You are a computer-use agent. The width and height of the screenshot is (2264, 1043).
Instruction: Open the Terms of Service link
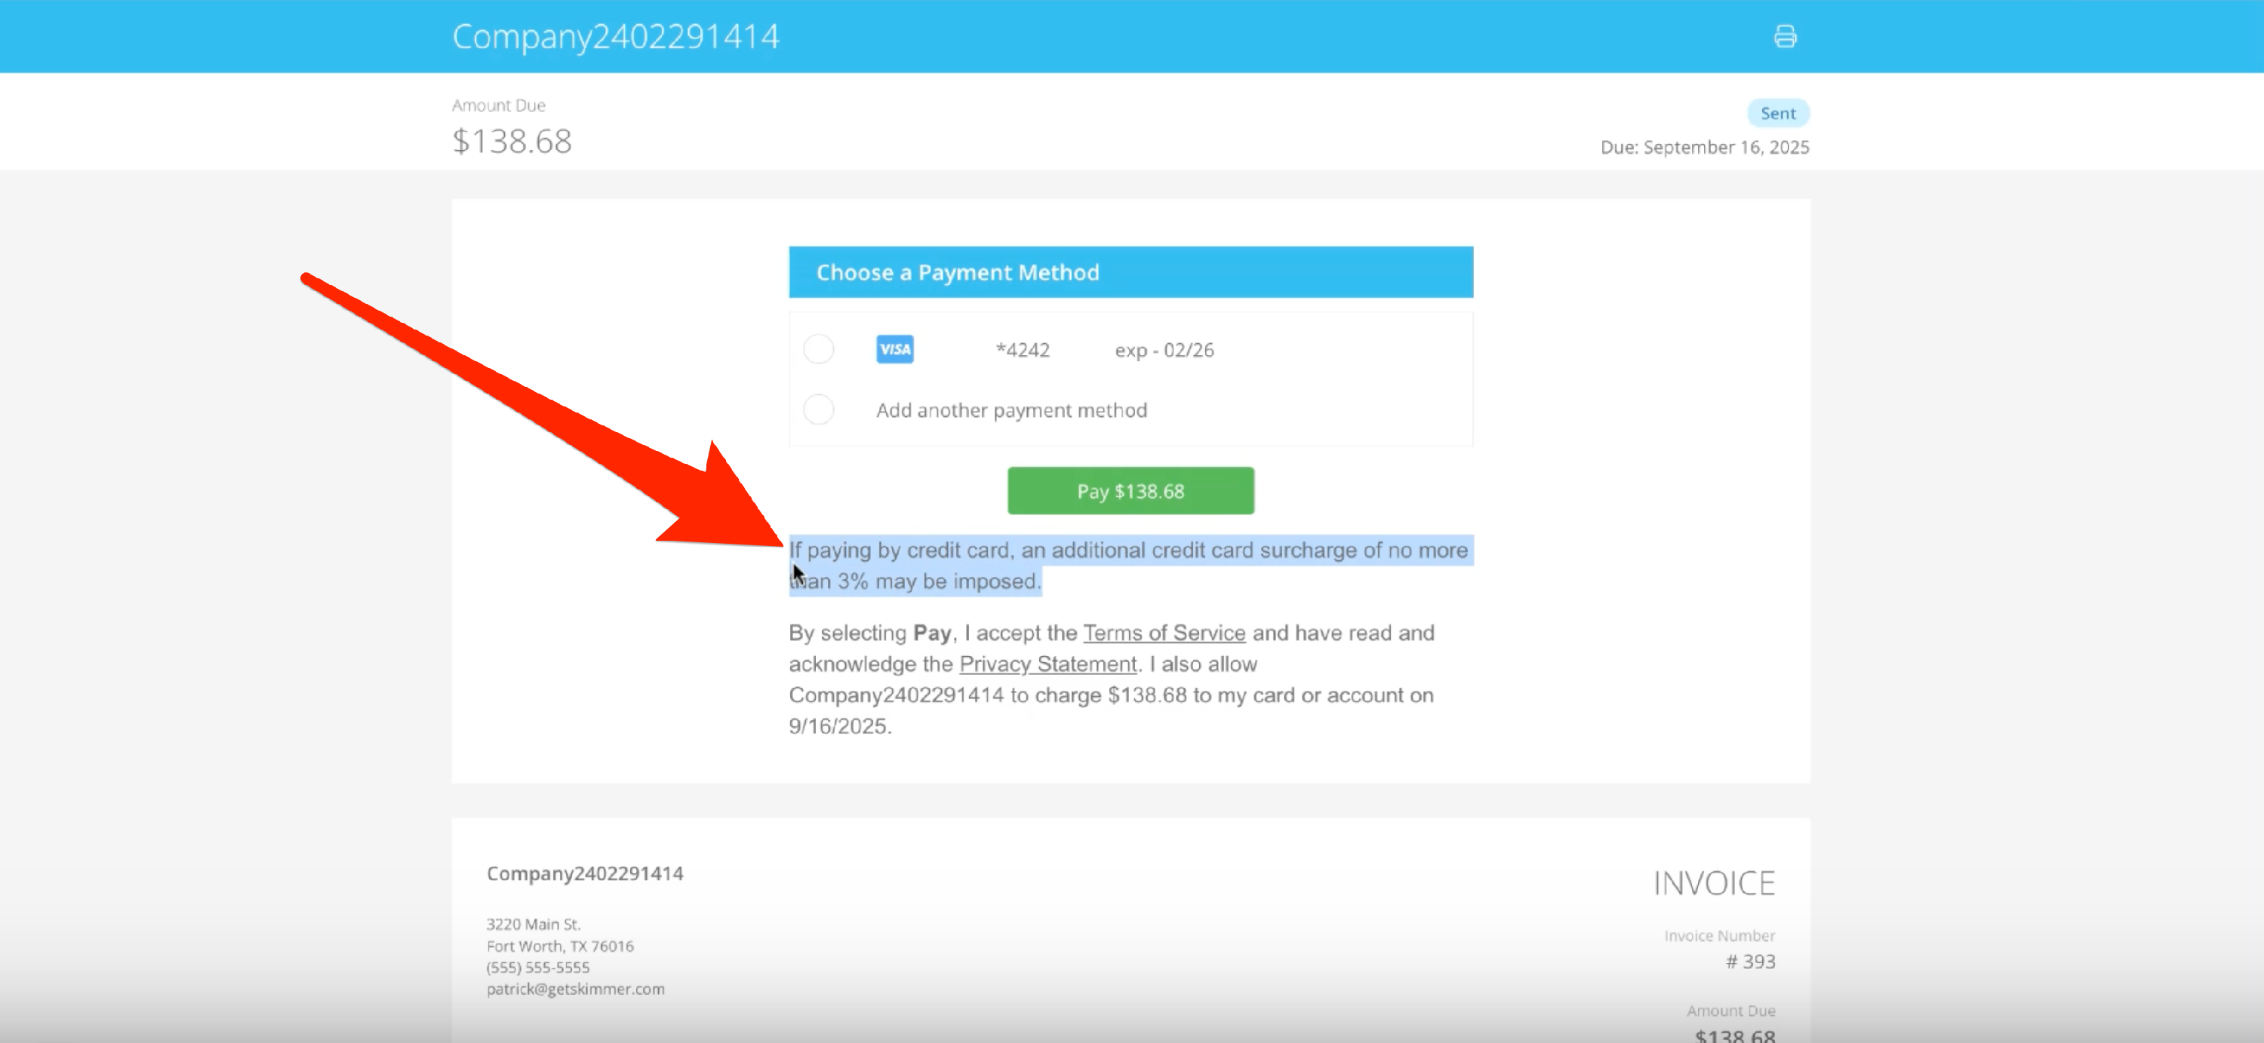[1163, 633]
